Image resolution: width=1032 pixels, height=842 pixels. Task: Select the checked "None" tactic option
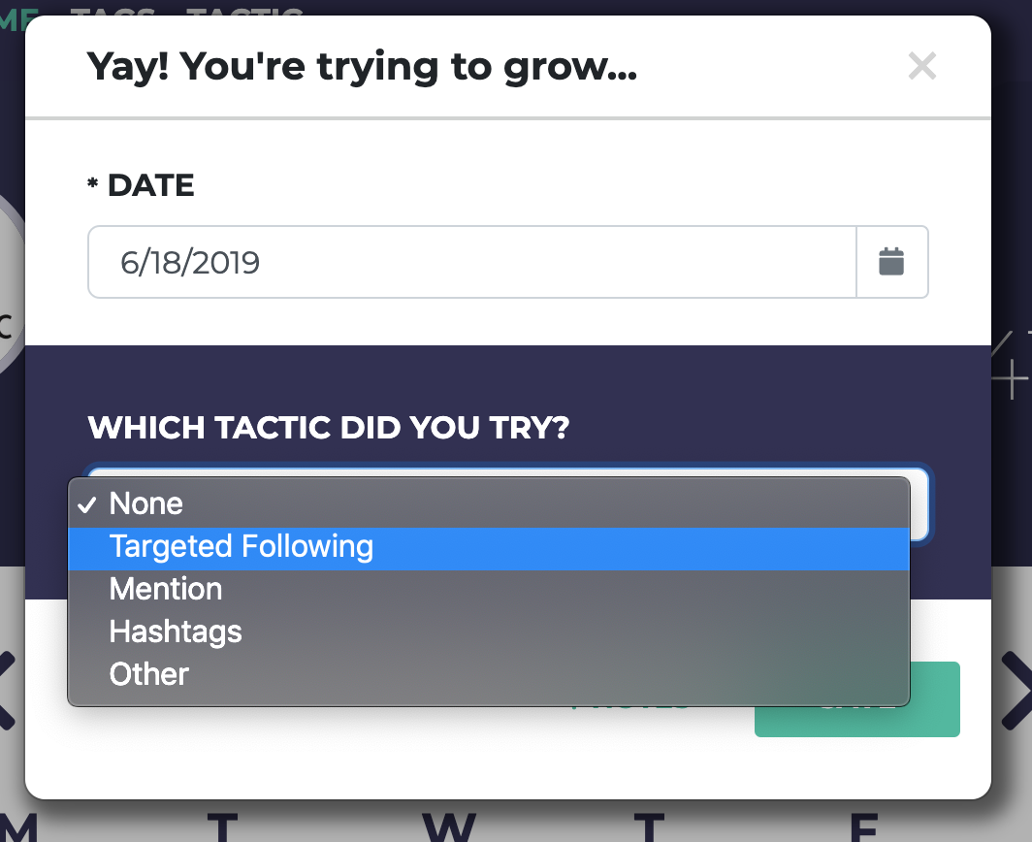(145, 503)
